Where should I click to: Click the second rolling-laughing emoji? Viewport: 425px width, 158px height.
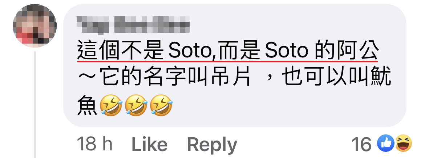point(136,105)
